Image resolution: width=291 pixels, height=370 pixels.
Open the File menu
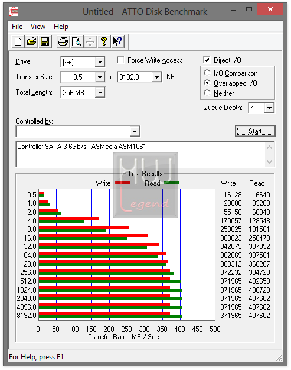click(17, 27)
